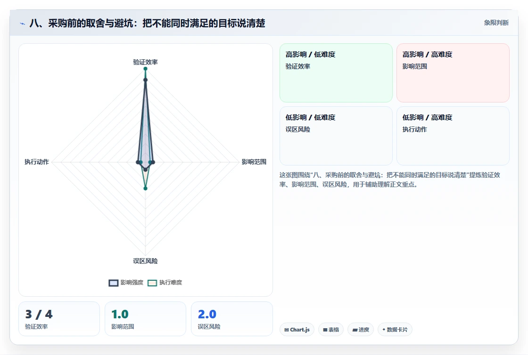The width and height of the screenshot is (528, 355).
Task: Click the lightning icon beside the section title
Action: pyautogui.click(x=23, y=24)
